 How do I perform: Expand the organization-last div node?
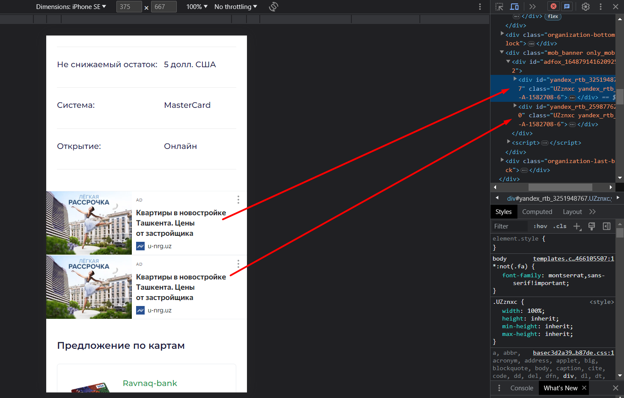pos(502,160)
